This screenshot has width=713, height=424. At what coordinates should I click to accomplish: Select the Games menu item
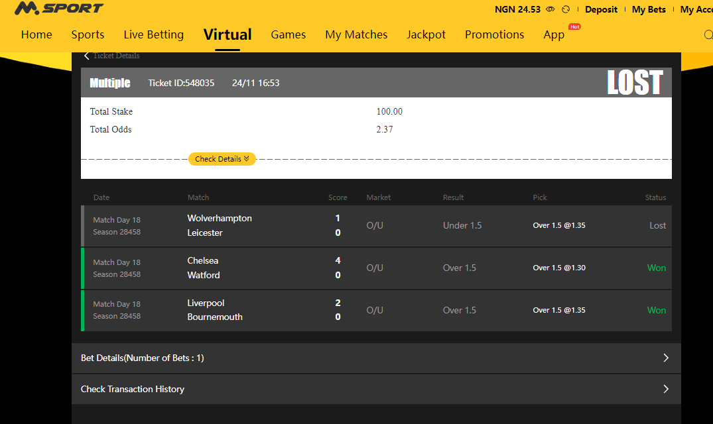click(x=288, y=34)
